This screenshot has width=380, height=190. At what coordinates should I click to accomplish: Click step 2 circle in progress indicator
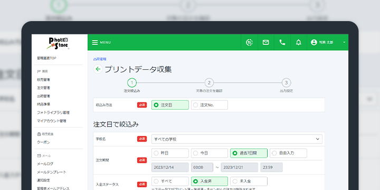click(x=209, y=83)
